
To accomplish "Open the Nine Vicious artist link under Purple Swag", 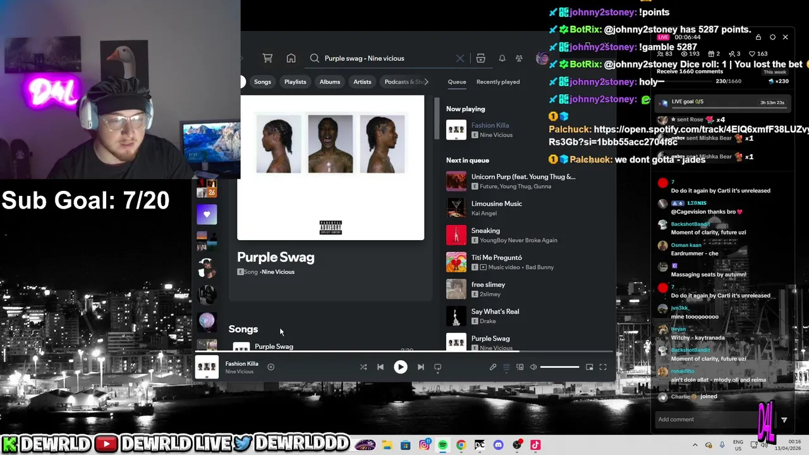I will click(x=278, y=272).
